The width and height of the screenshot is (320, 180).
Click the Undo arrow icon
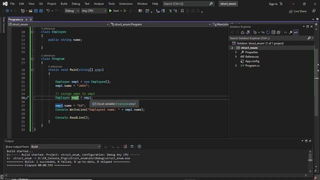(48, 11)
